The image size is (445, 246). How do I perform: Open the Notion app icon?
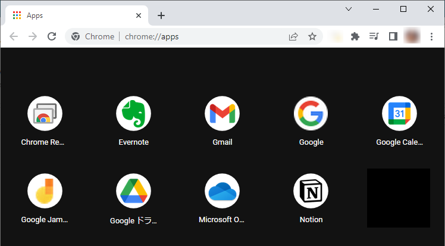coord(311,191)
